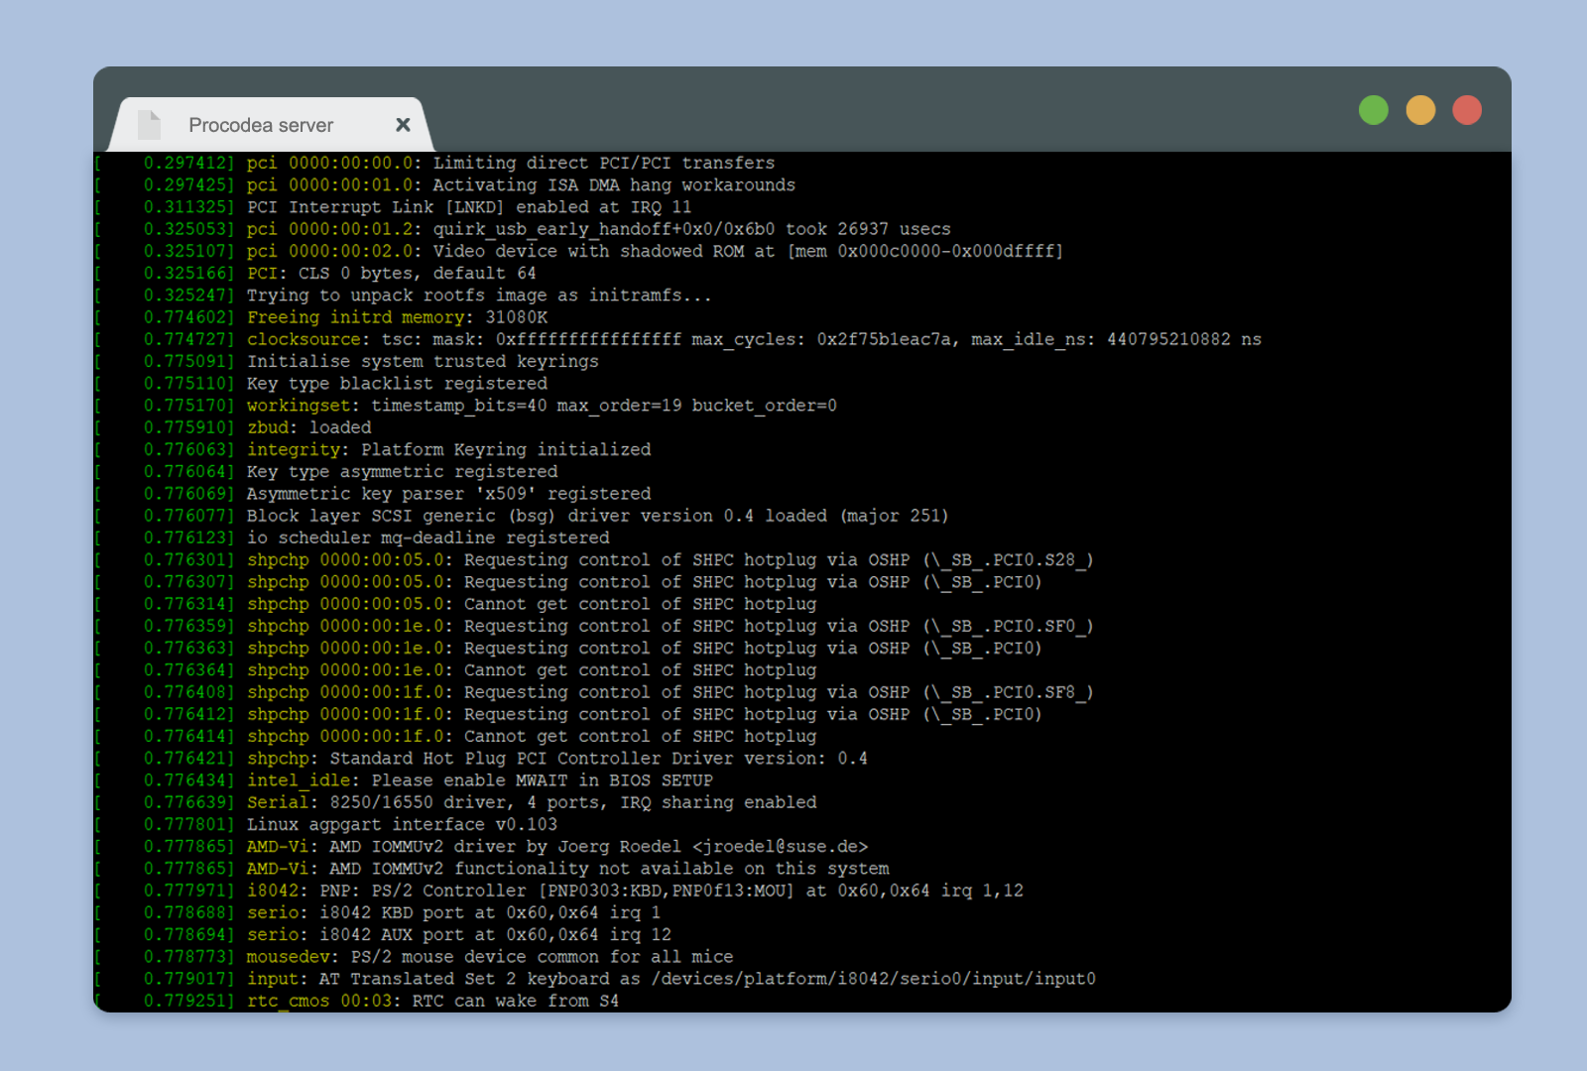The image size is (1587, 1071).
Task: Click the 'io scheduler mq-deadline registered' line
Action: [427, 537]
